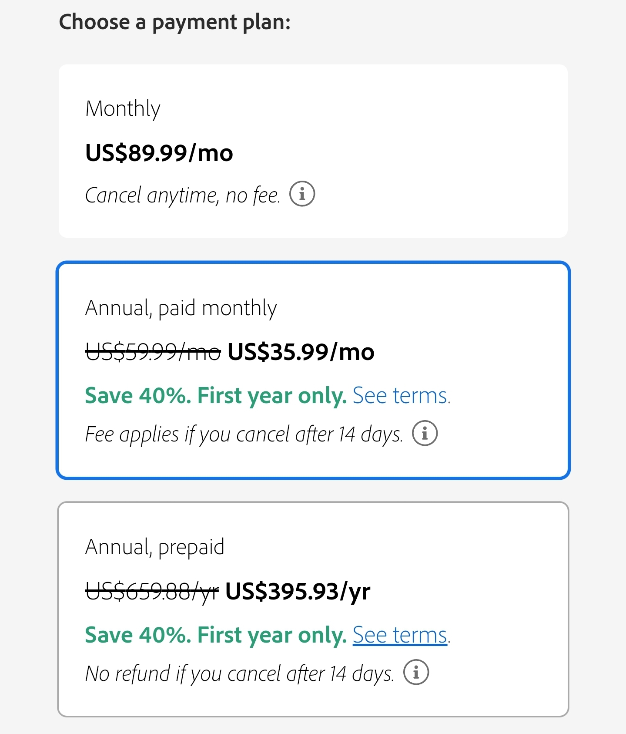Click "Save 40%" text in Annual paid monthly
The image size is (626, 734).
(138, 396)
